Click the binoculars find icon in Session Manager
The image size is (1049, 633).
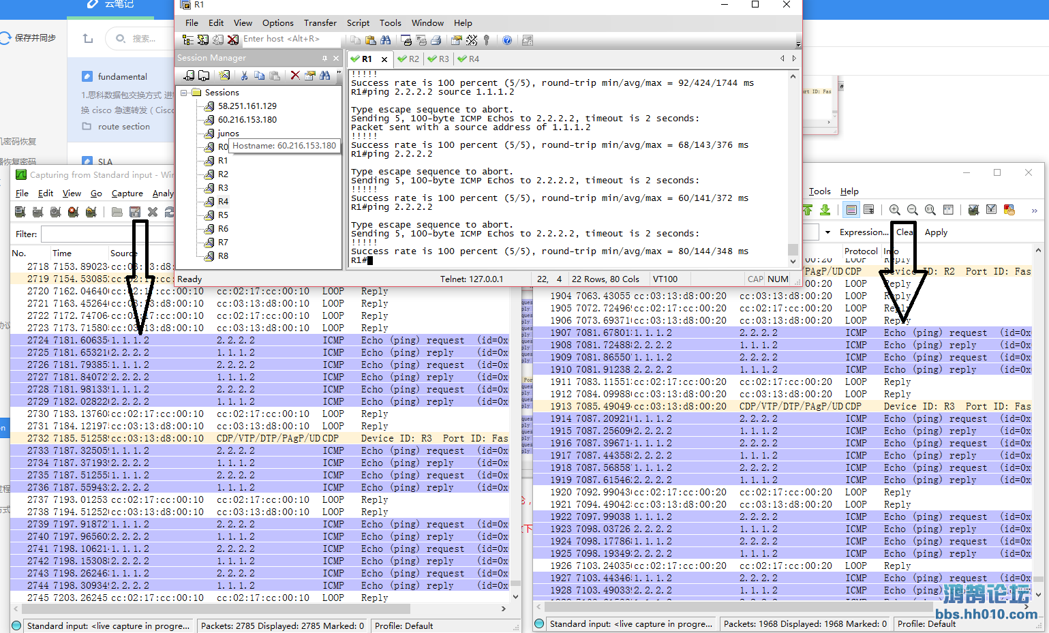coord(325,76)
